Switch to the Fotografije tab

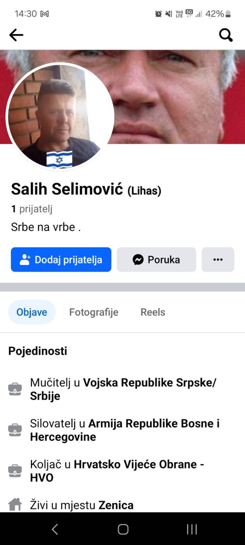94,312
